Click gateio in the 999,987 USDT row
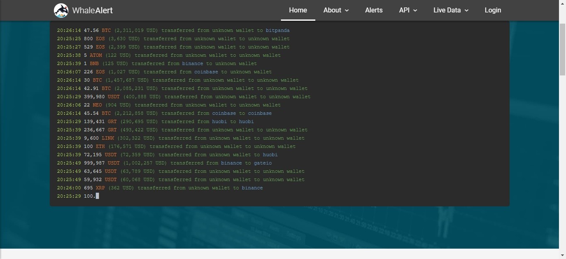The height and width of the screenshot is (259, 566). pos(263,163)
